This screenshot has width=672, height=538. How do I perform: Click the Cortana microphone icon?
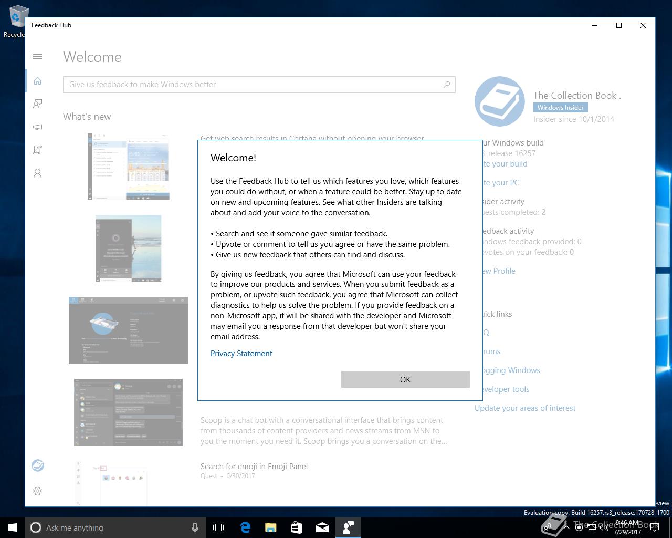point(195,527)
